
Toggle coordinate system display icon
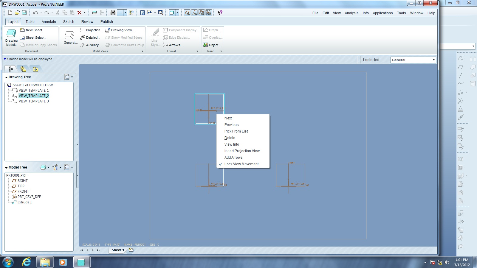(x=209, y=13)
